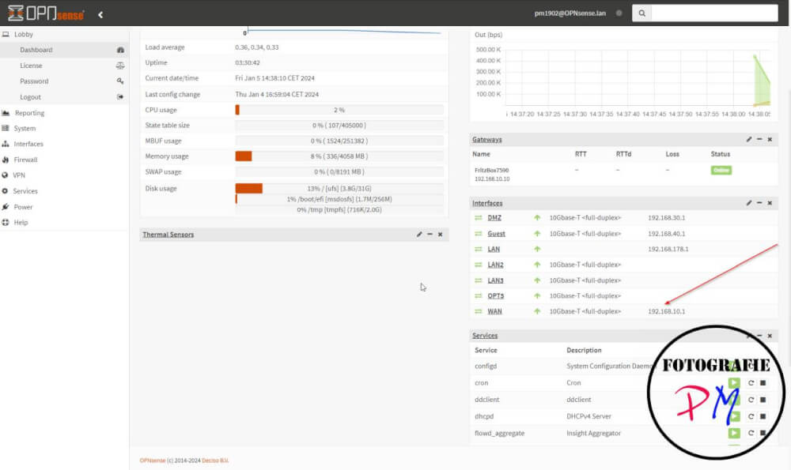
Task: Click the exchange icon beside LAN2
Action: click(479, 265)
